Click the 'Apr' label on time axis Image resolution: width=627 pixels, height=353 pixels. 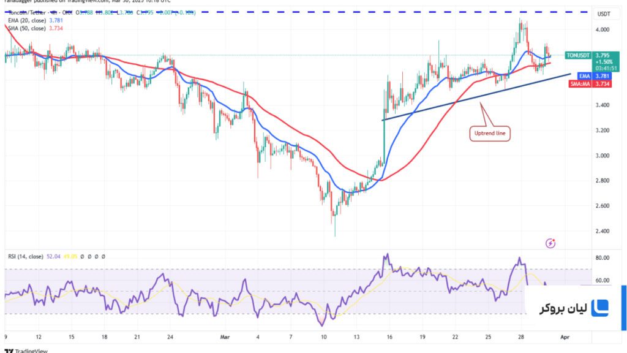(565, 337)
